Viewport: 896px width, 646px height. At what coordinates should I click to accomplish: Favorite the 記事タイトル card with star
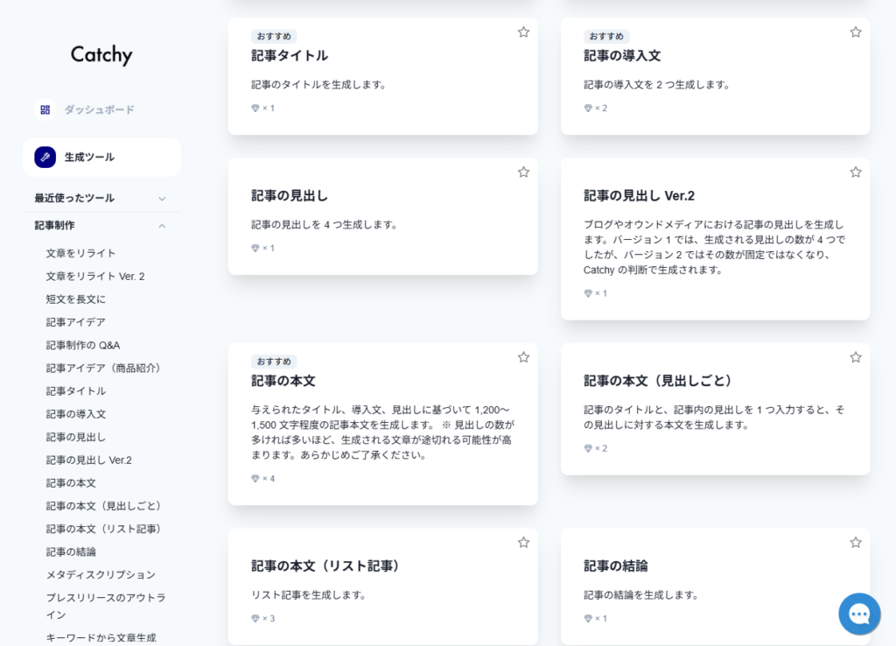point(523,32)
